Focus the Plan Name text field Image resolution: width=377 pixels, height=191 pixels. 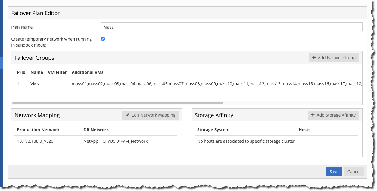pos(232,27)
